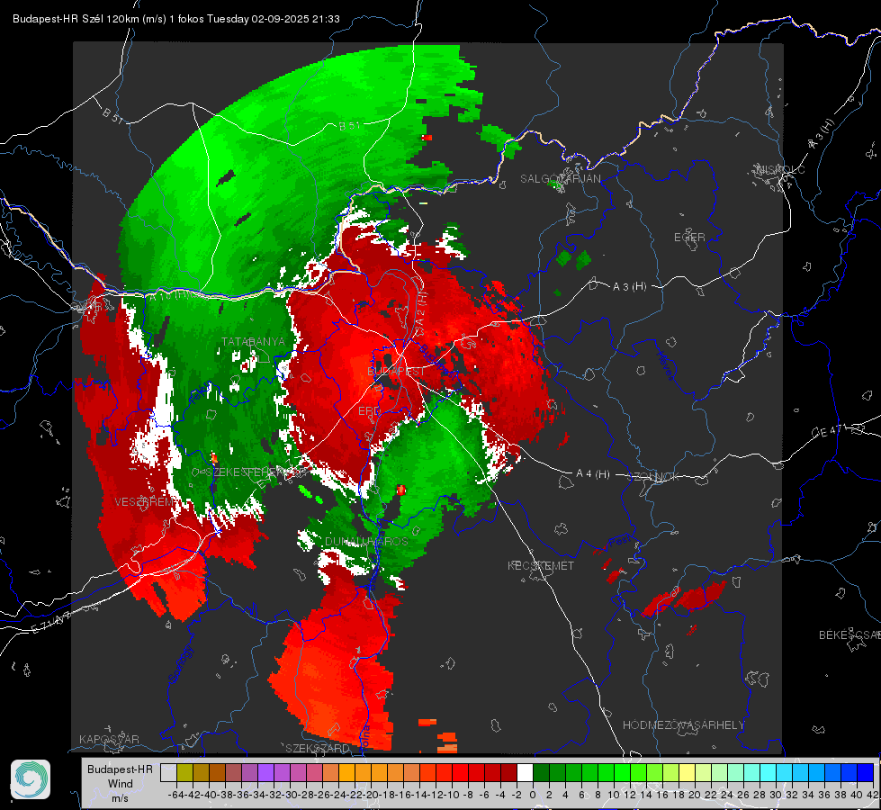
Task: Pick the deep blue swatch between 40 and 42
Action: pyautogui.click(x=866, y=773)
